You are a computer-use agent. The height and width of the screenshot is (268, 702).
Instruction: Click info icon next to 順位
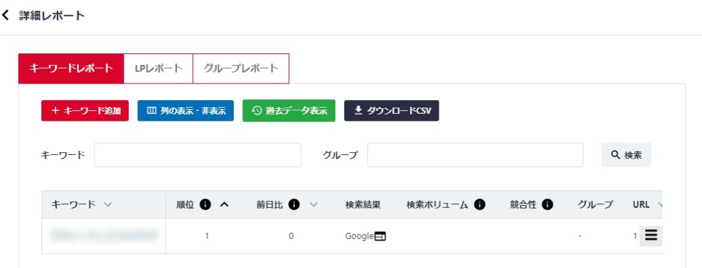[x=205, y=204]
